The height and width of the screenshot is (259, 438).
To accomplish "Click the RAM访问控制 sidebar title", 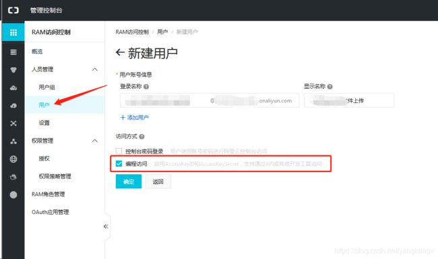I will pyautogui.click(x=51, y=32).
